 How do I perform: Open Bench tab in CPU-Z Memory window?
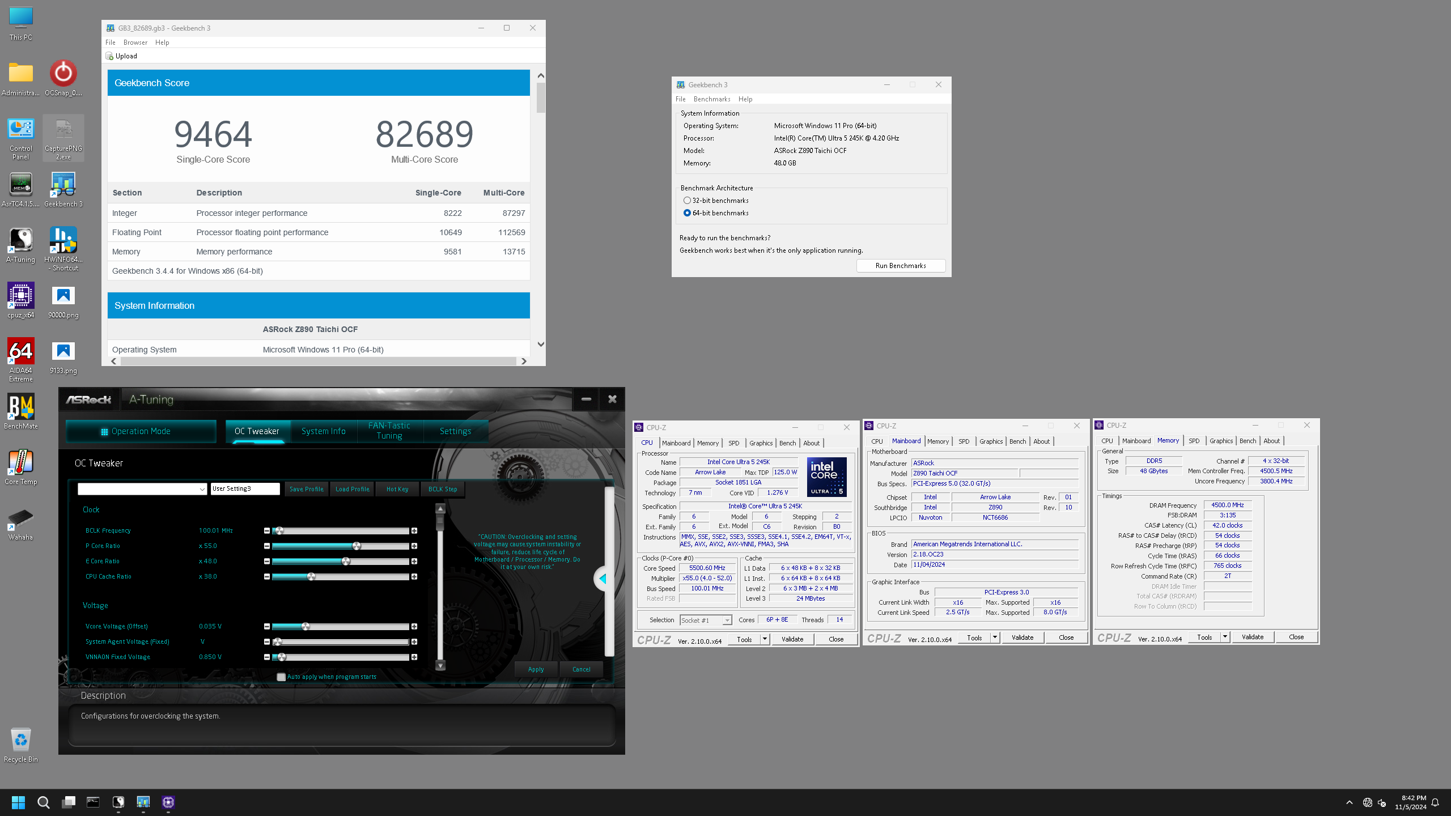pyautogui.click(x=1248, y=441)
